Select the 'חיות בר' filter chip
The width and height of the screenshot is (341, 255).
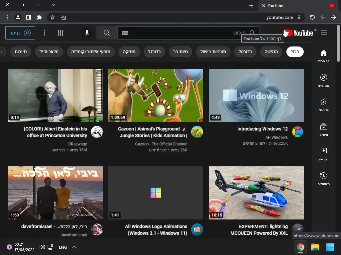[180, 52]
